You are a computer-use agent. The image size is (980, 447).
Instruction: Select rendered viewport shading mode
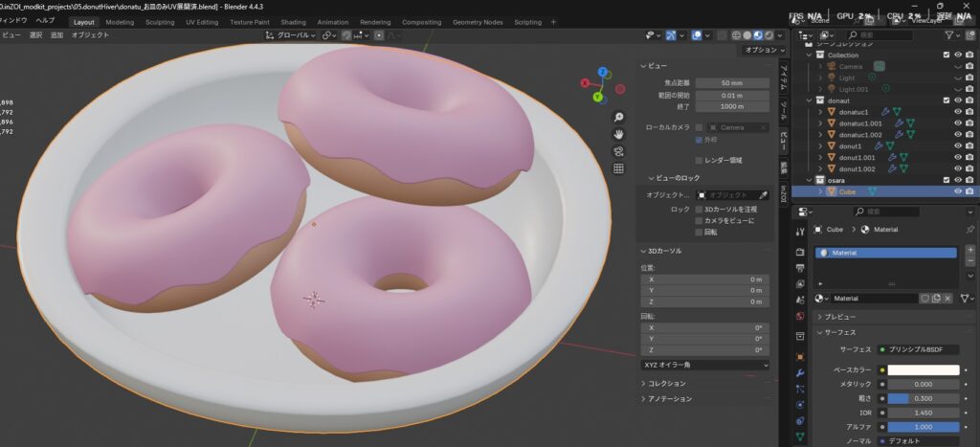[768, 35]
